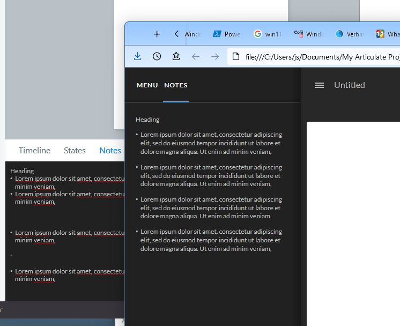The height and width of the screenshot is (326, 400).
Task: Open bookmarks star icon in browser toolbar
Action: click(x=176, y=56)
